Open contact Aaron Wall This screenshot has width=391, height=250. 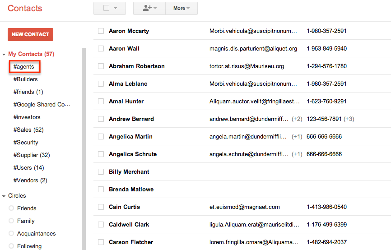[124, 49]
